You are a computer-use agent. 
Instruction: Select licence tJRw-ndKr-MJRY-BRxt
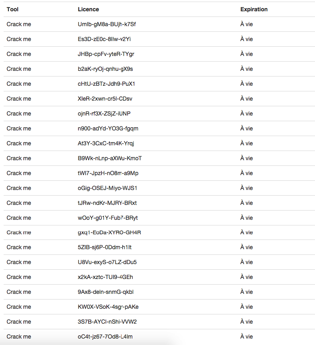coord(107,203)
